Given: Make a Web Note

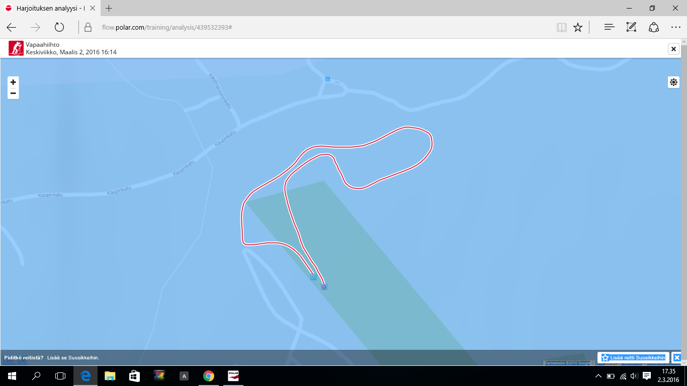Looking at the screenshot, I should click(x=631, y=27).
